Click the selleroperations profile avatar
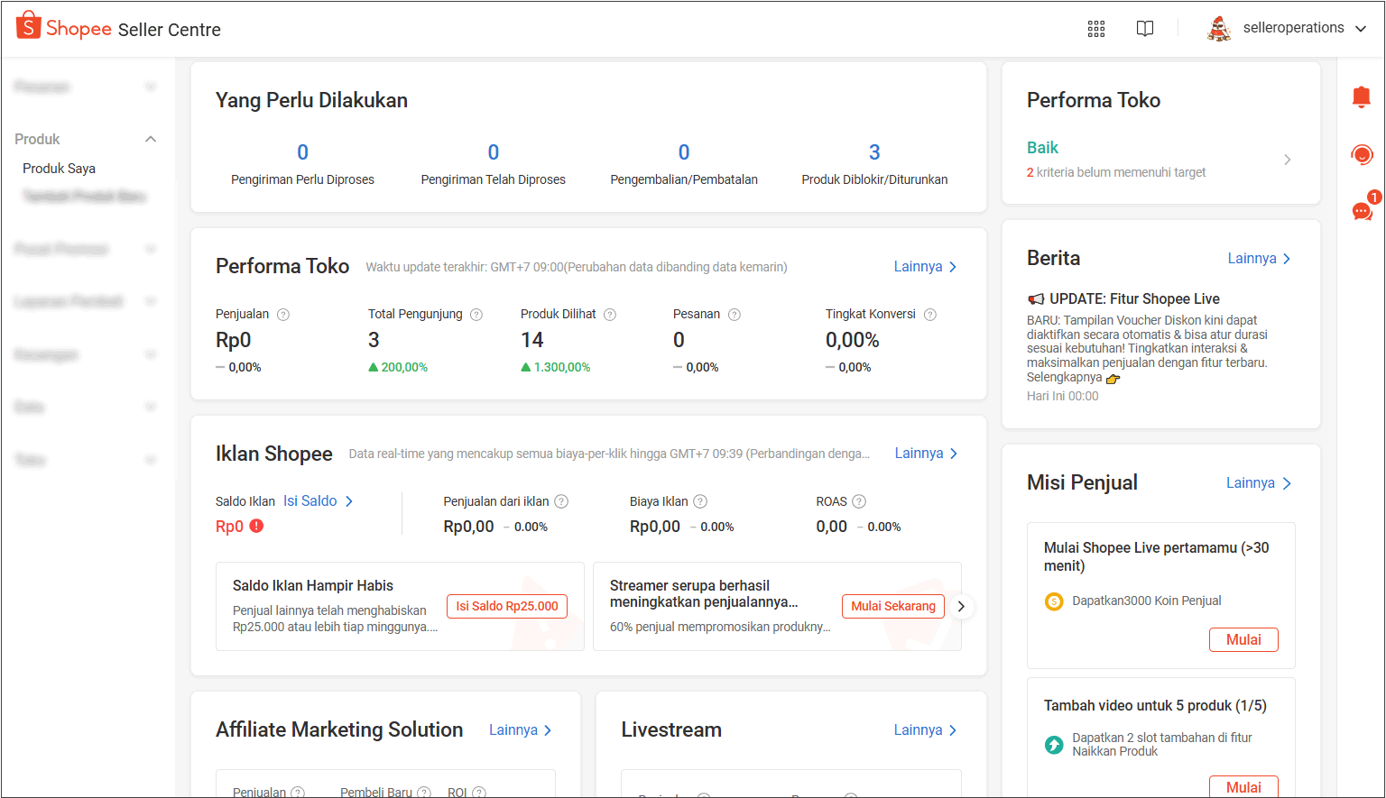The width and height of the screenshot is (1386, 798). point(1219,28)
